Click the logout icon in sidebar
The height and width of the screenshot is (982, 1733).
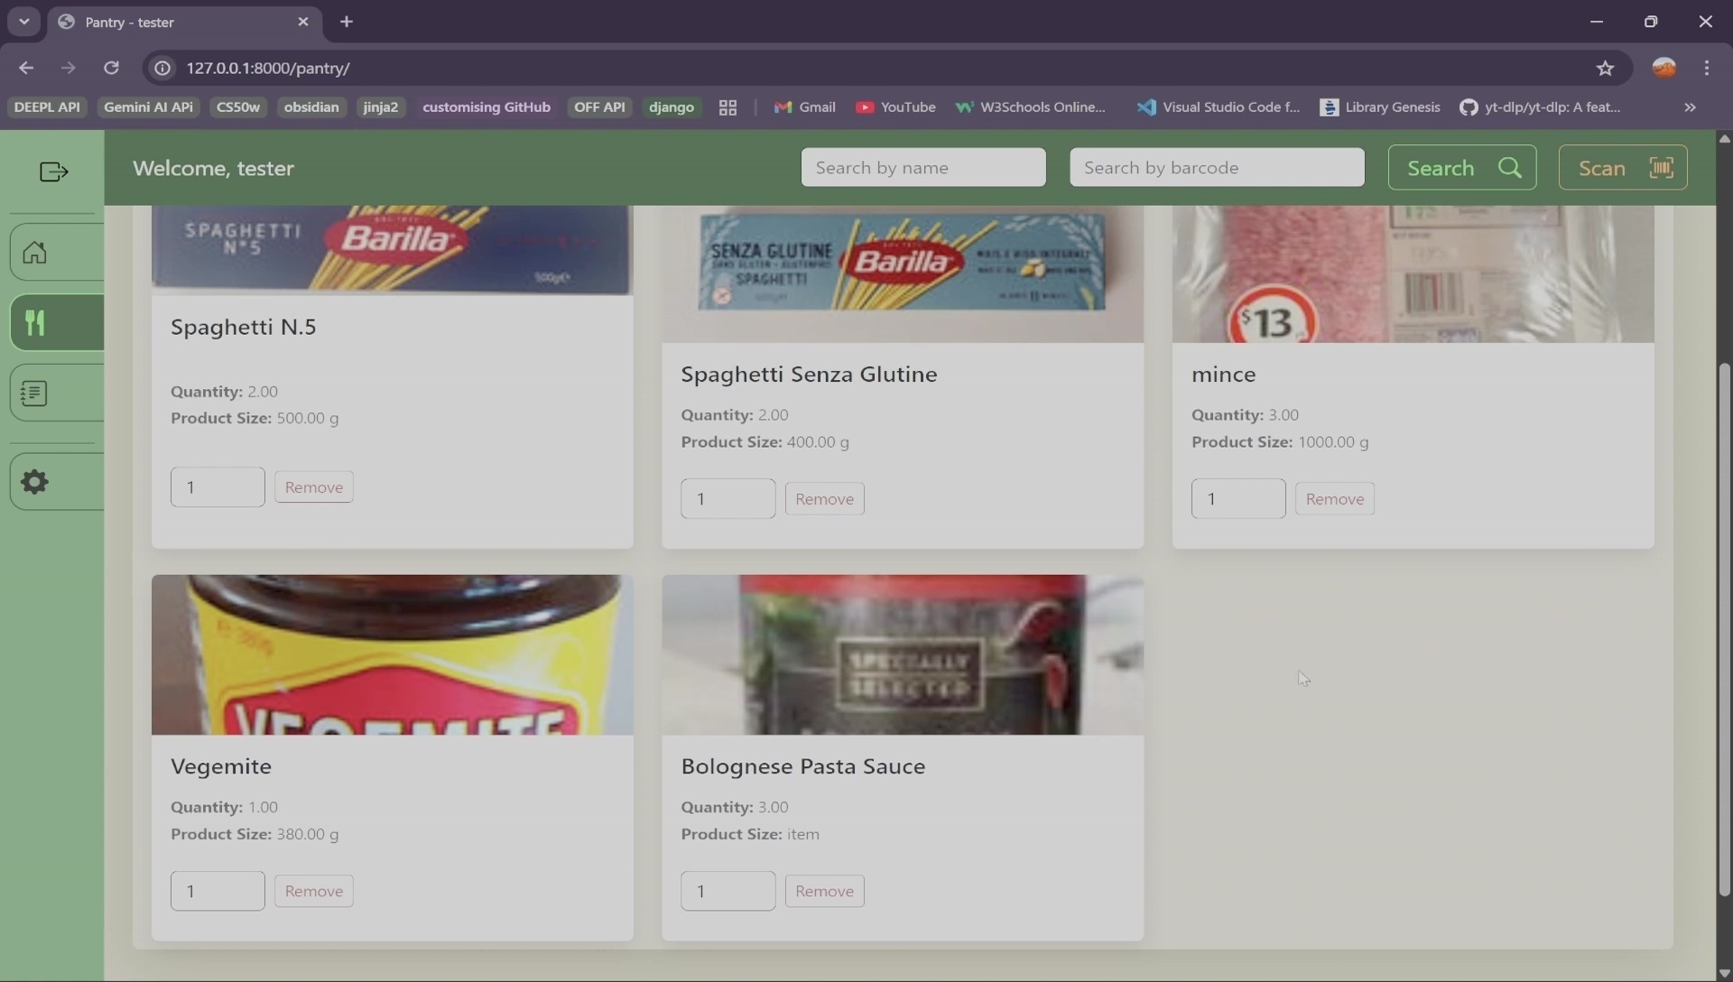[53, 171]
